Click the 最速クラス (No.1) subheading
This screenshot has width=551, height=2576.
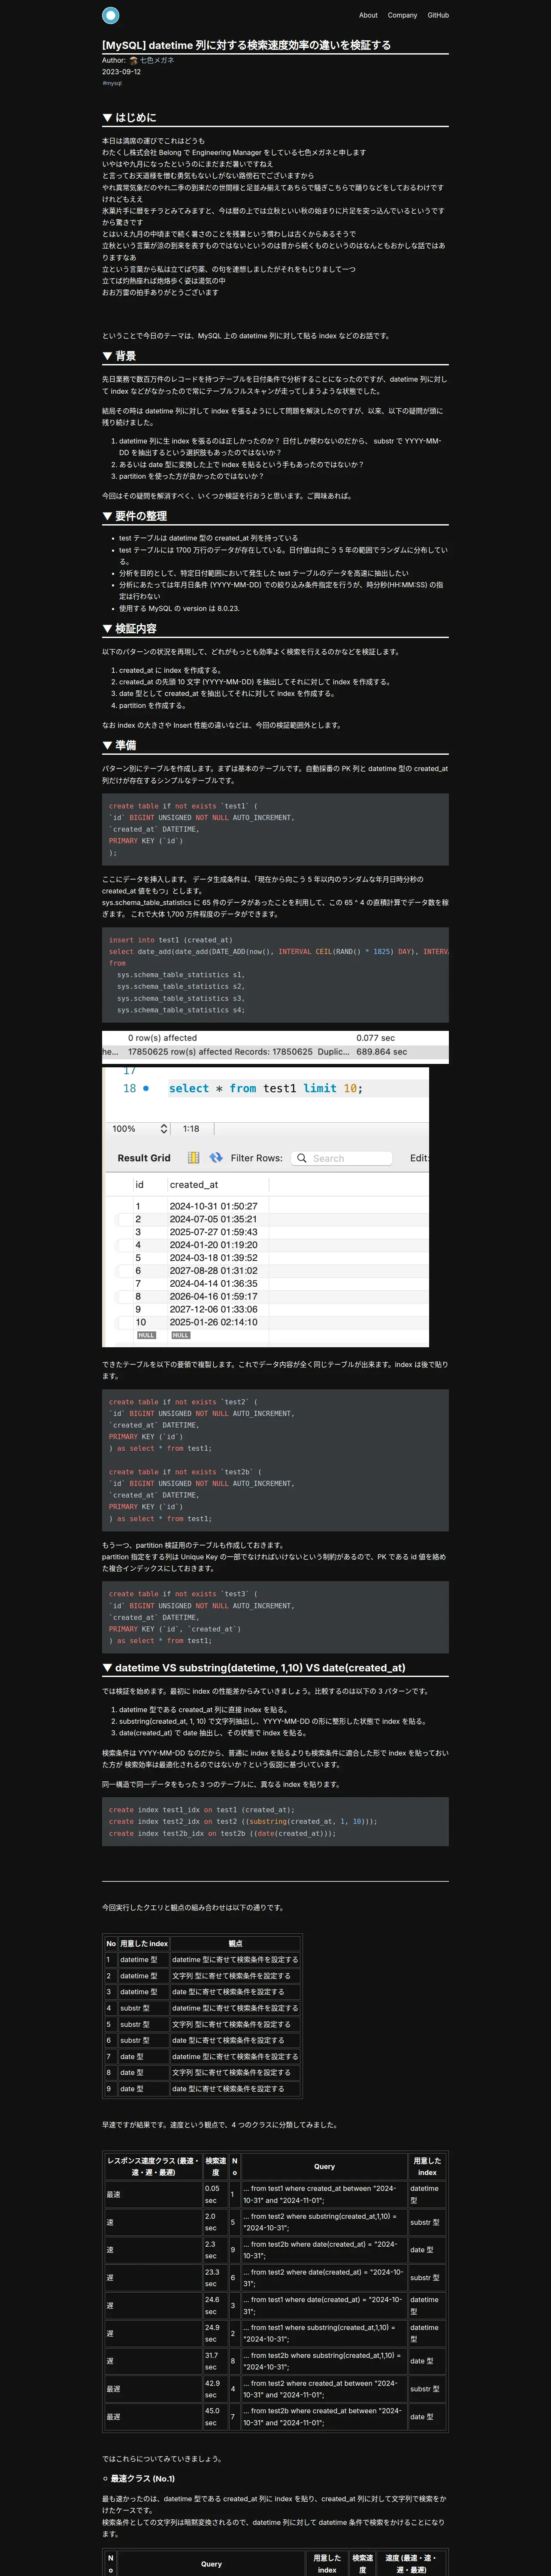coord(143,2478)
